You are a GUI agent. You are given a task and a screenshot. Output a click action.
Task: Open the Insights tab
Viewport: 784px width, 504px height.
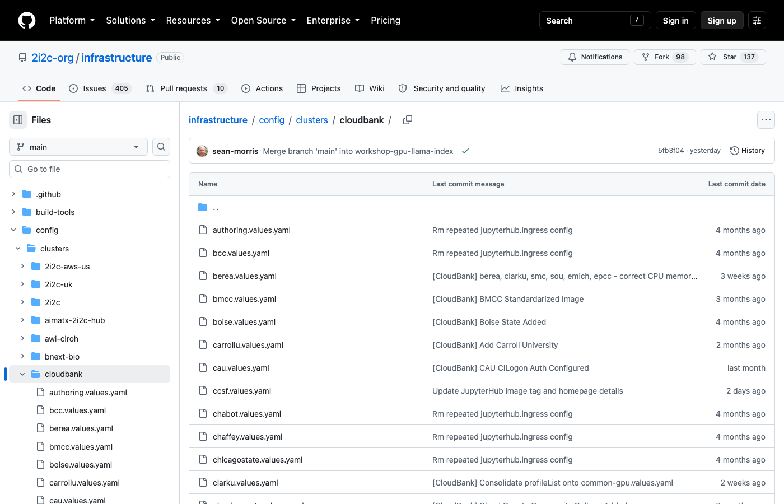coord(522,88)
